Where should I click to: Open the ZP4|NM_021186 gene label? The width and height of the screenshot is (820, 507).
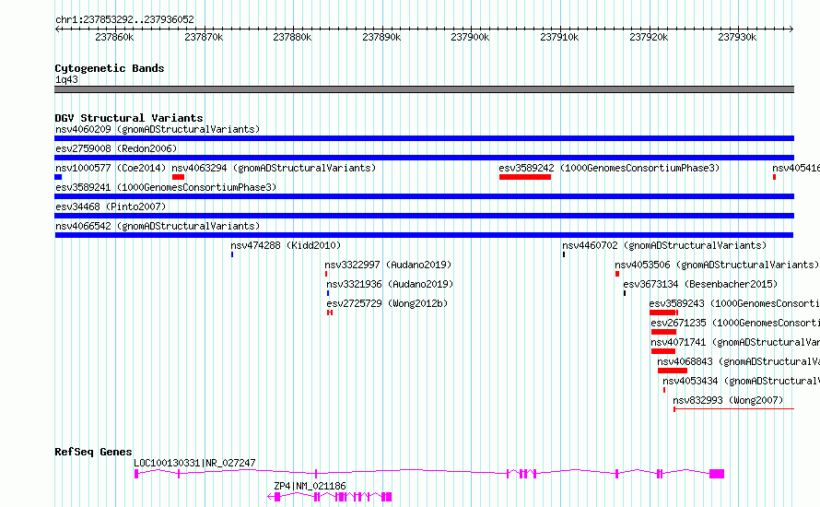pyautogui.click(x=310, y=486)
